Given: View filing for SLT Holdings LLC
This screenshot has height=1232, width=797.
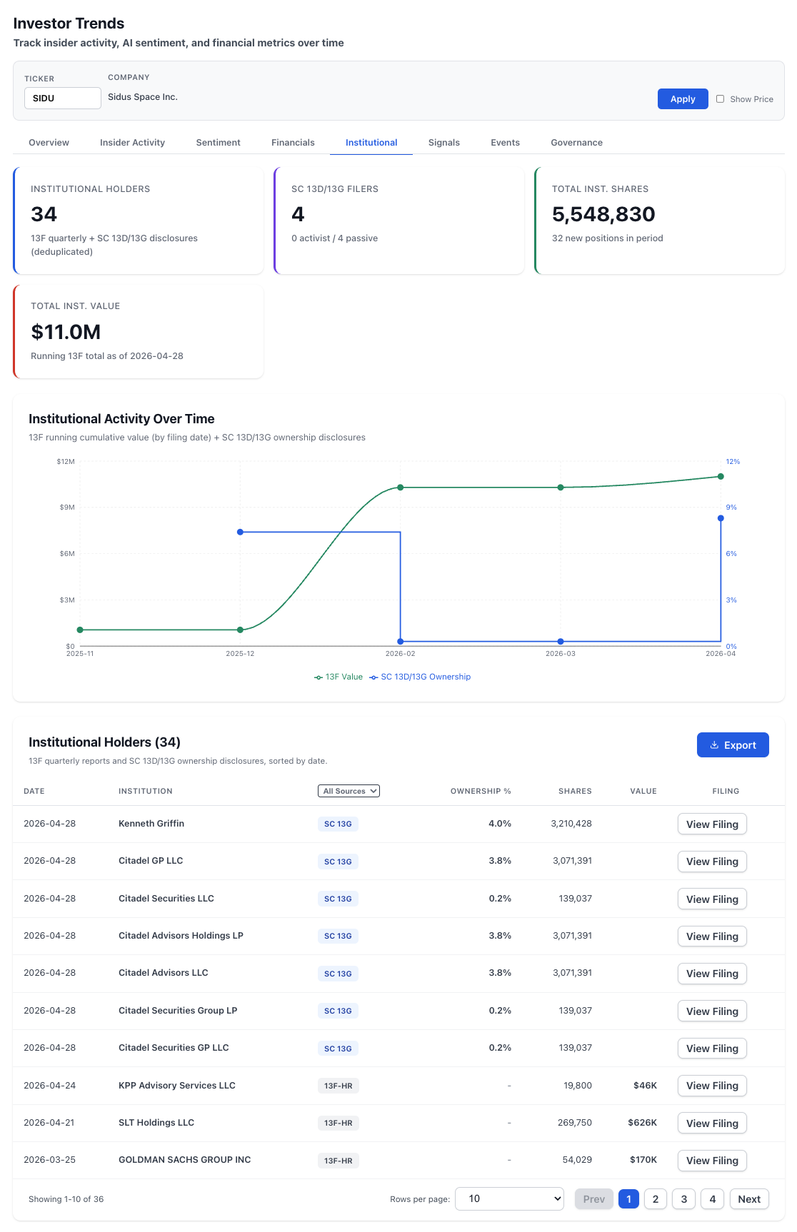Looking at the screenshot, I should pyautogui.click(x=712, y=1124).
